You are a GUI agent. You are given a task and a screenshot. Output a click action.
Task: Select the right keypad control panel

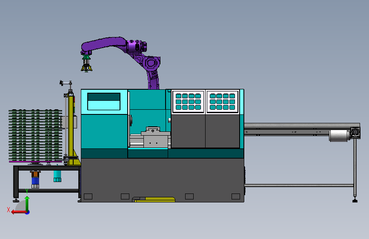click(223, 102)
